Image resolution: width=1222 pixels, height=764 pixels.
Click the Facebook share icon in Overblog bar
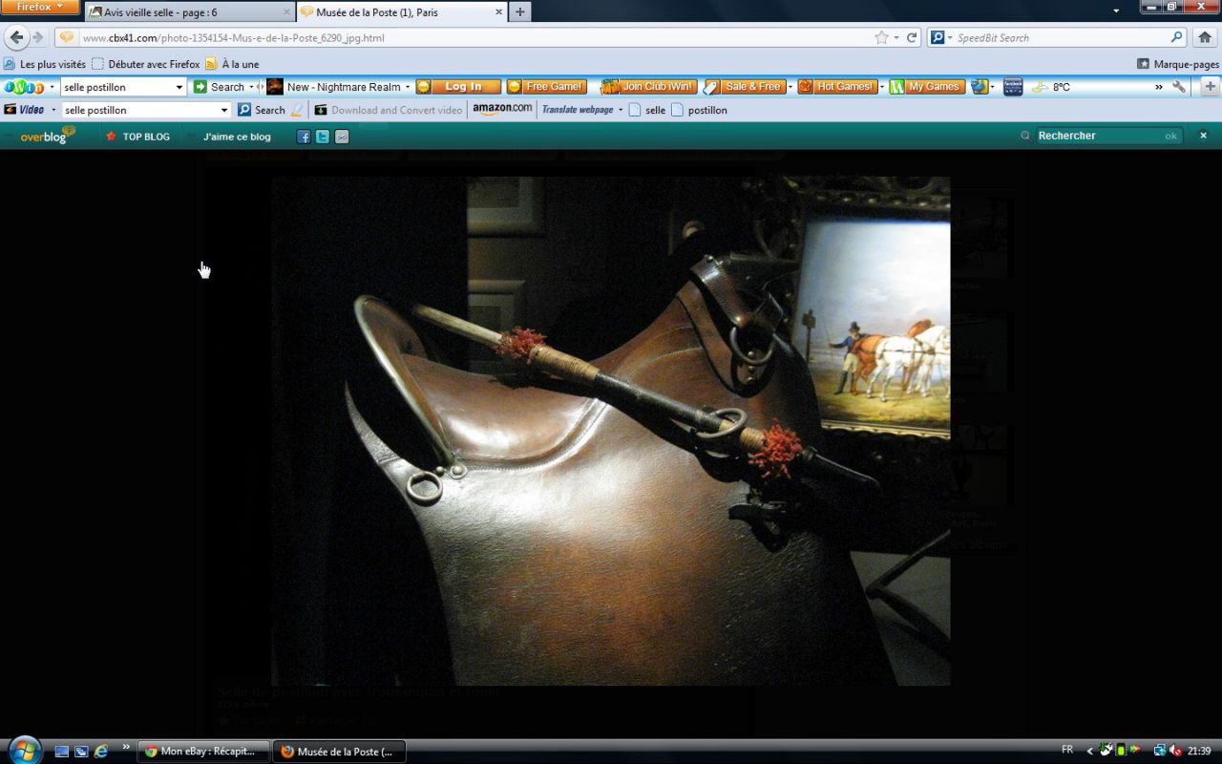[304, 137]
